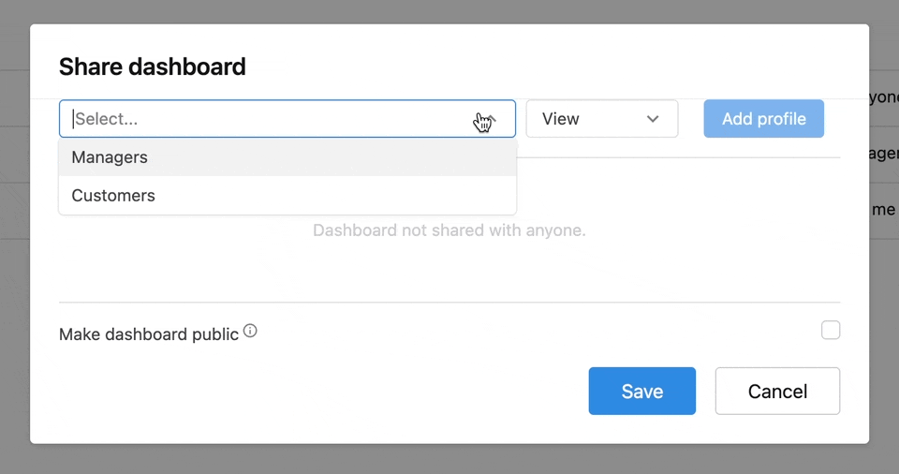Click the info icon beside Make dashboard public
This screenshot has width=899, height=474.
250,331
